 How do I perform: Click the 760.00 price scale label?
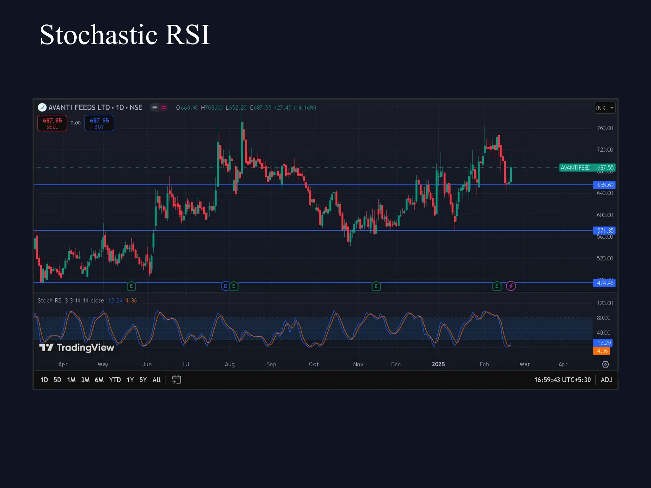[605, 128]
